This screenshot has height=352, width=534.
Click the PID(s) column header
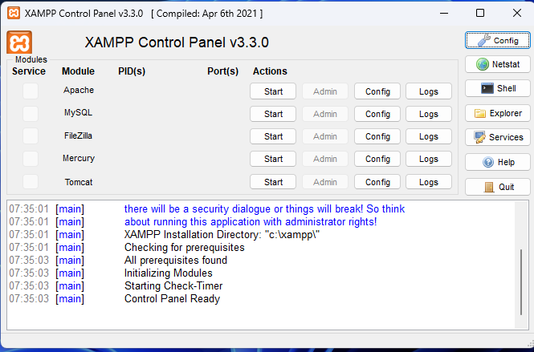132,71
